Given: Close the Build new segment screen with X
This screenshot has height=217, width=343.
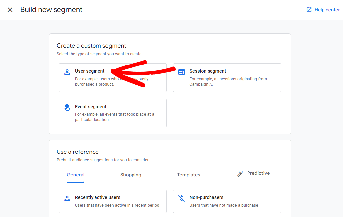Looking at the screenshot, I should pyautogui.click(x=10, y=10).
